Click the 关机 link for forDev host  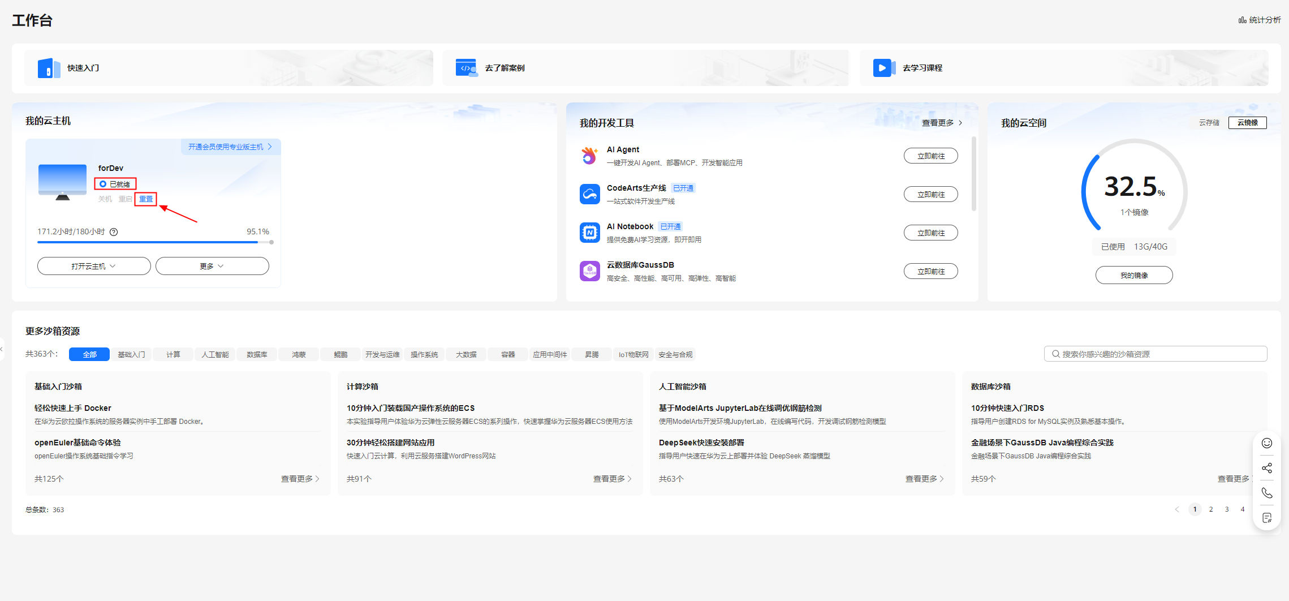(x=105, y=199)
